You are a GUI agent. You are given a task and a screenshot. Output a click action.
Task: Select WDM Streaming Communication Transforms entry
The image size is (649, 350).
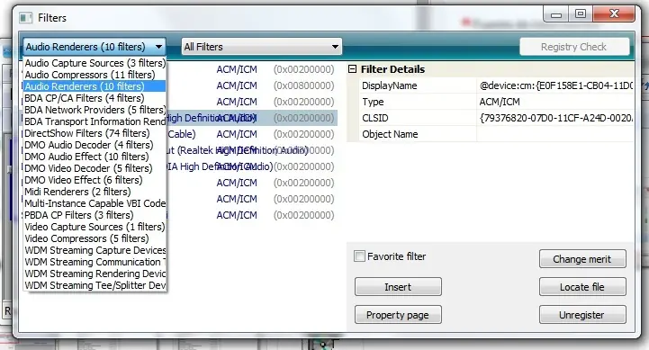point(95,262)
